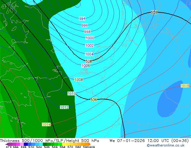Click the 528 label between 1004 and 1006

(x=89, y=61)
